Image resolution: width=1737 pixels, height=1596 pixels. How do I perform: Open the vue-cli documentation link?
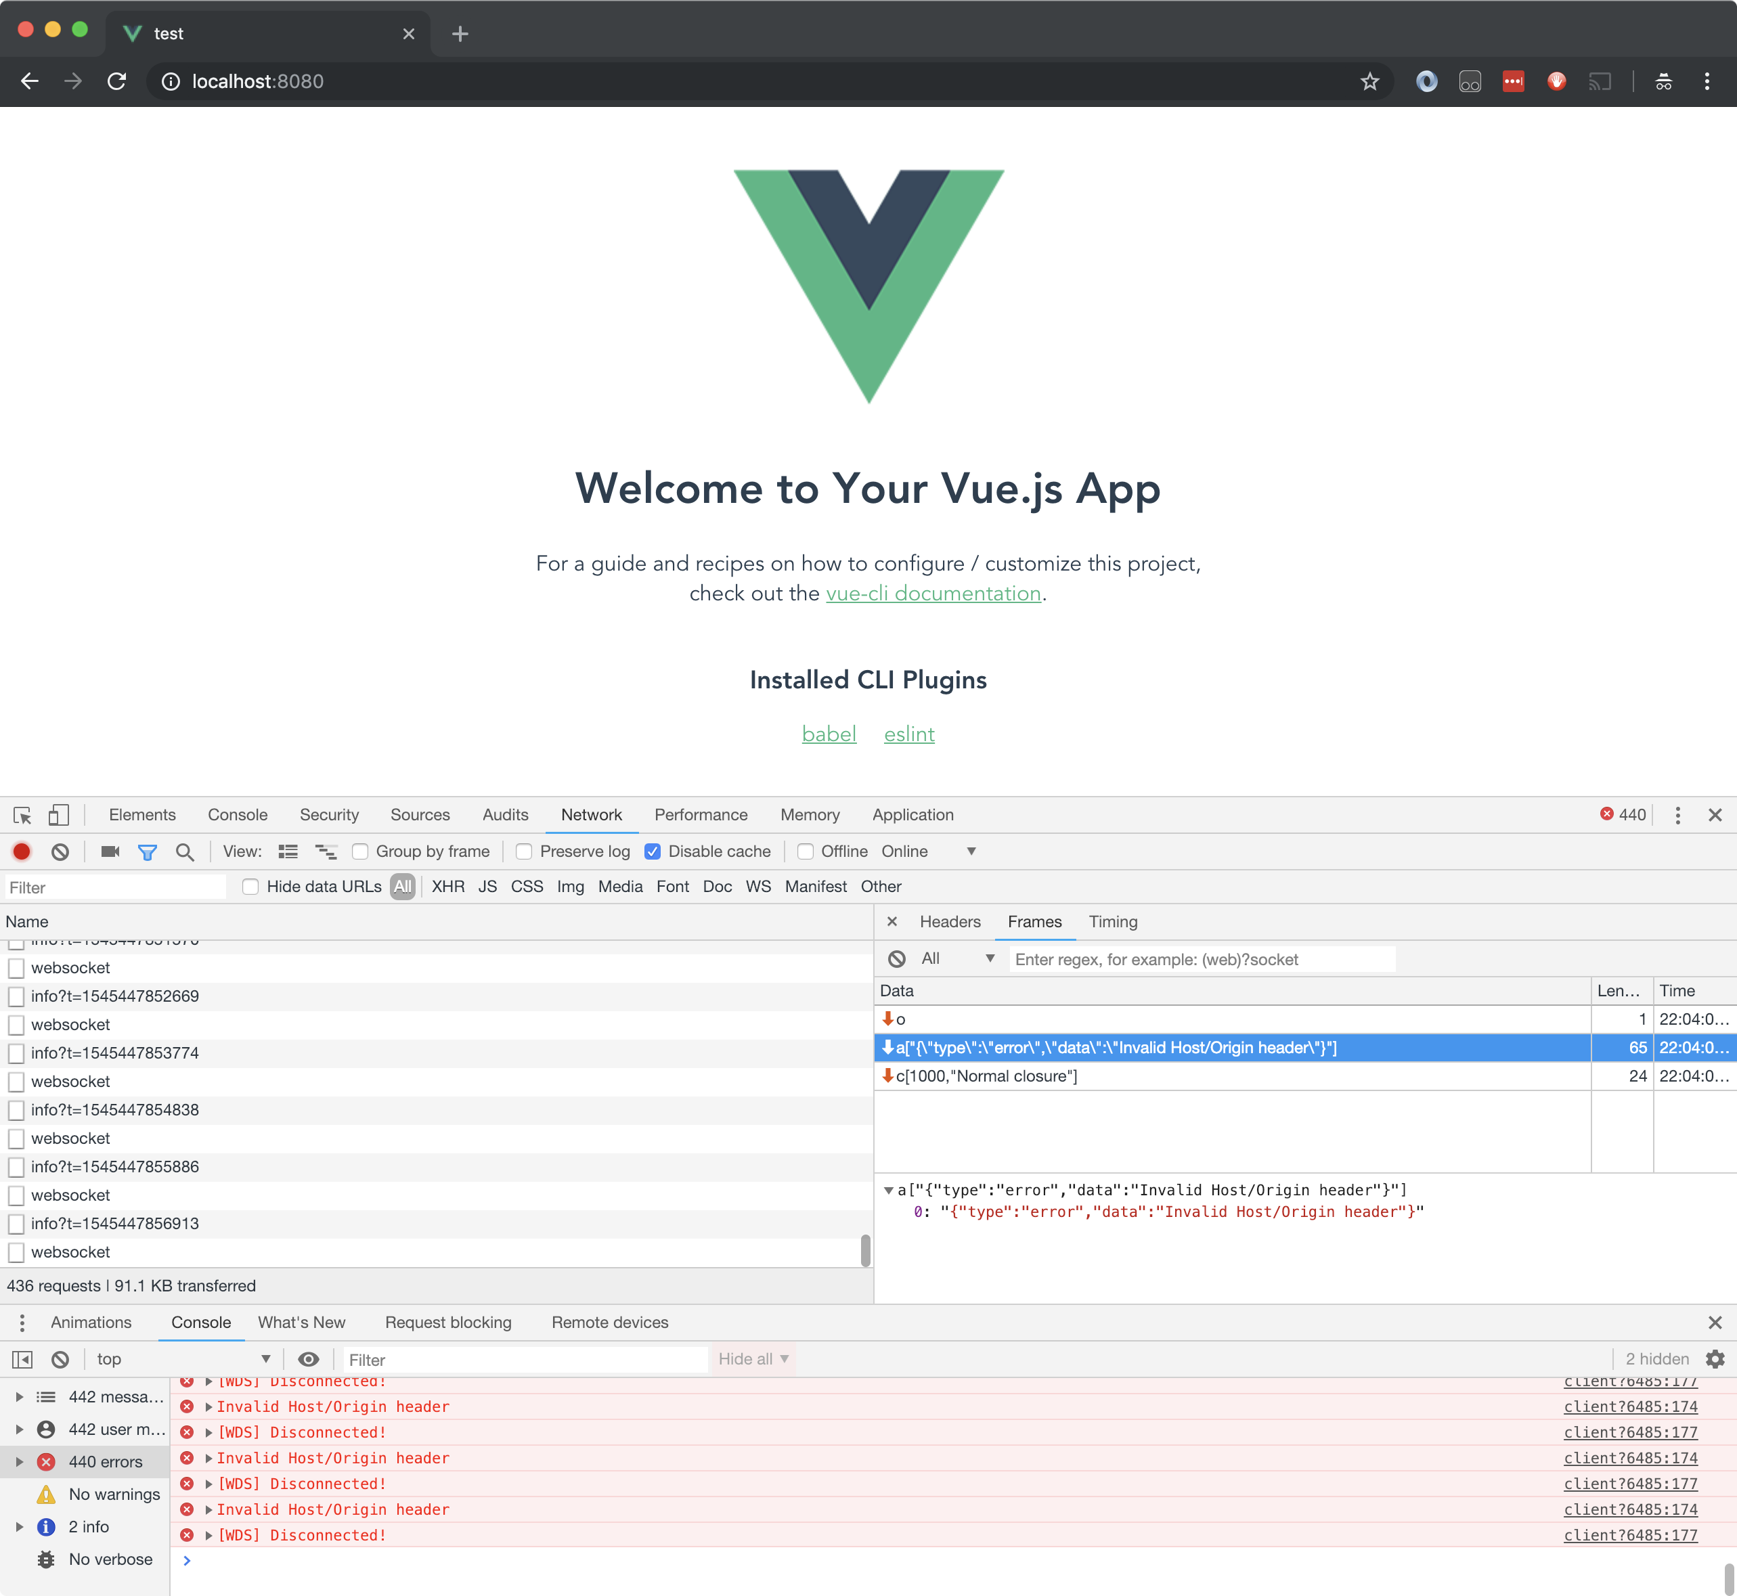click(932, 592)
